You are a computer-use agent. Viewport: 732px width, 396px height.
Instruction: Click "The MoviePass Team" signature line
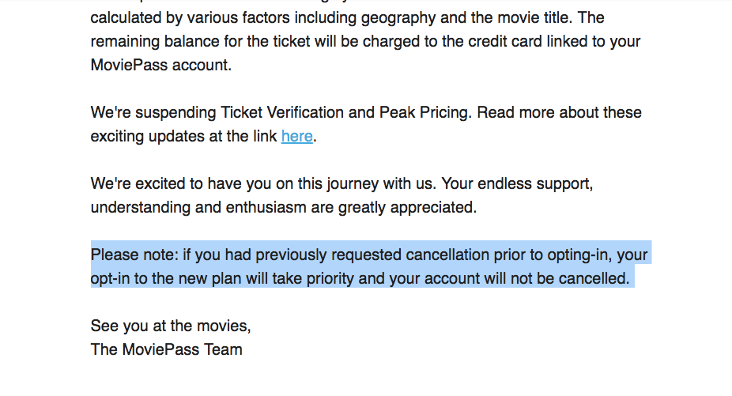click(166, 349)
